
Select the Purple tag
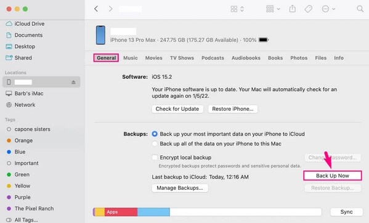(18, 197)
